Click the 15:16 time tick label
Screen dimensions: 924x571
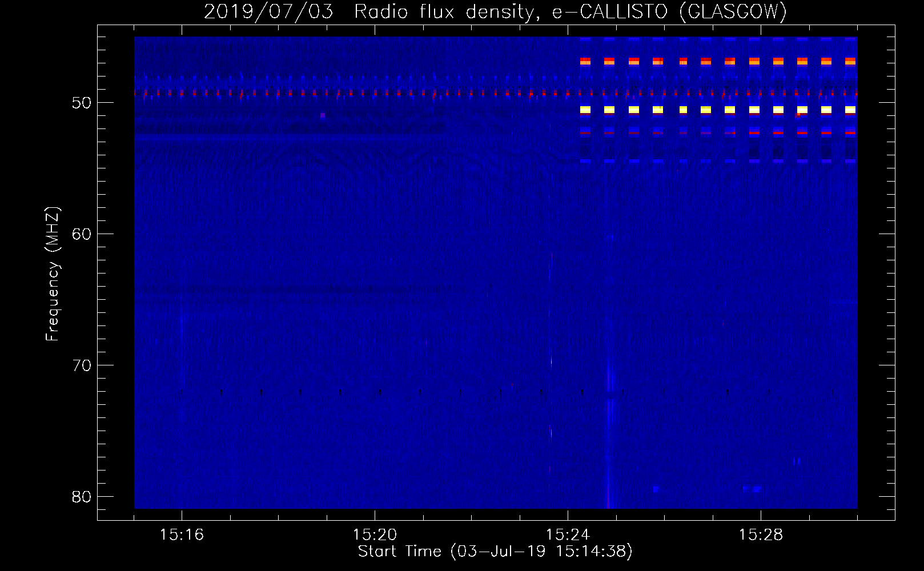click(182, 535)
